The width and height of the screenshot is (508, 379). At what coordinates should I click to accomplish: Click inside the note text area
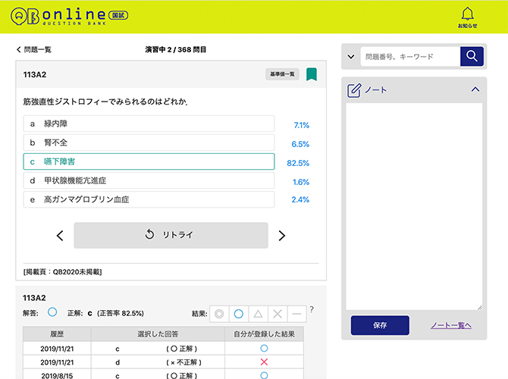pyautogui.click(x=414, y=206)
